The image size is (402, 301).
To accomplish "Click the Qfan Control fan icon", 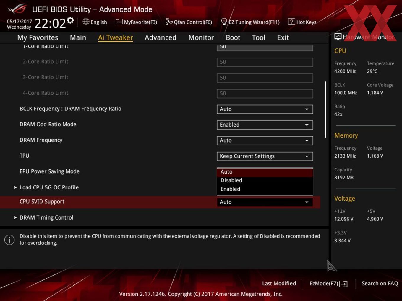I will [169, 22].
